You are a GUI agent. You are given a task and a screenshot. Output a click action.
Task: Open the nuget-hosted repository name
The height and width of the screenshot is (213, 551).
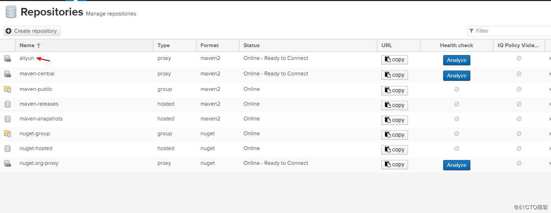point(36,148)
